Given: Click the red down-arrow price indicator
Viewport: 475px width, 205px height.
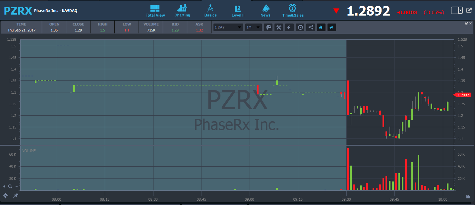Looking at the screenshot, I should click(x=336, y=11).
